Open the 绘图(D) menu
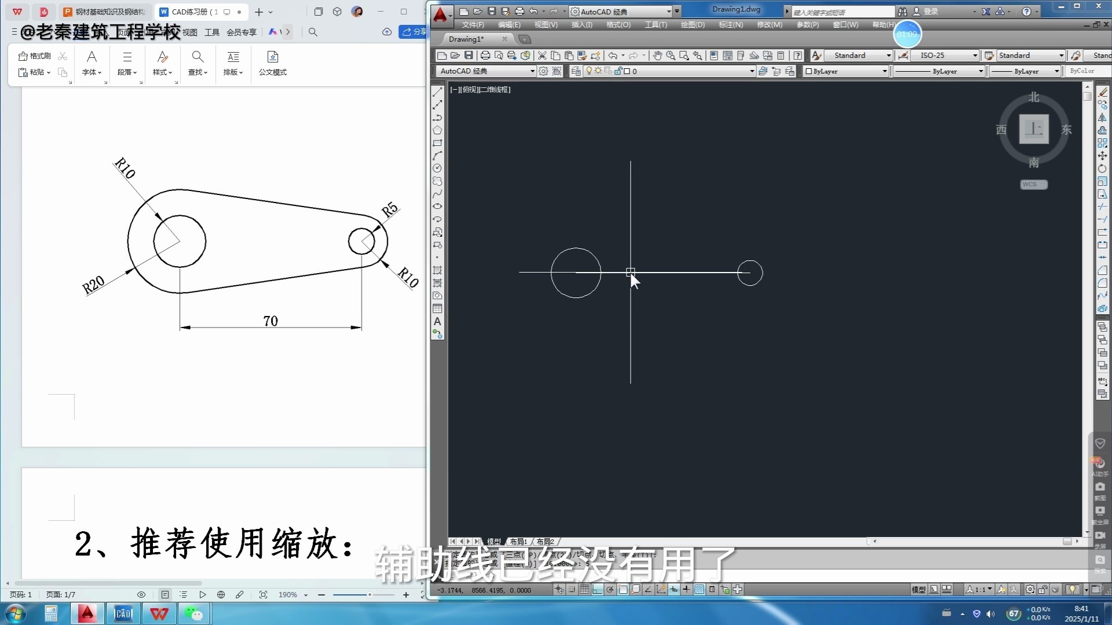This screenshot has width=1112, height=625. click(x=692, y=25)
